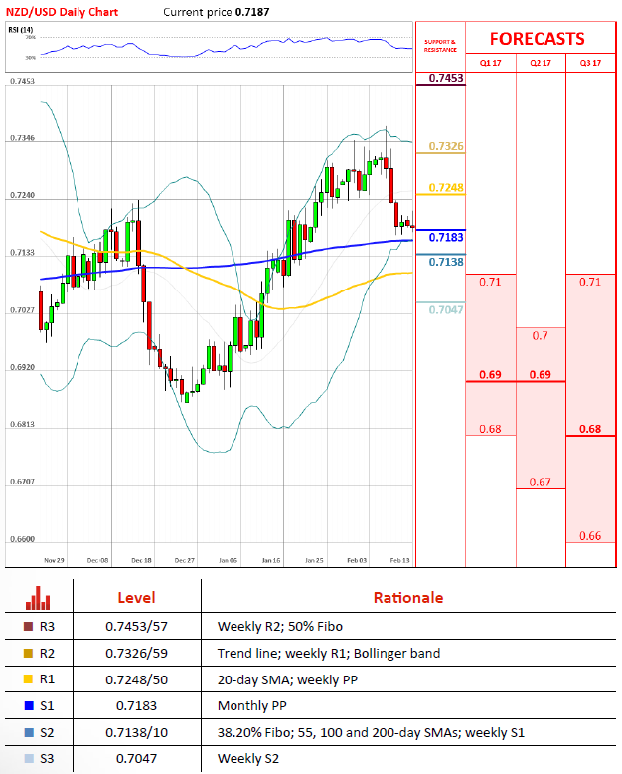Click the 0.7248 resistance level label

point(446,188)
